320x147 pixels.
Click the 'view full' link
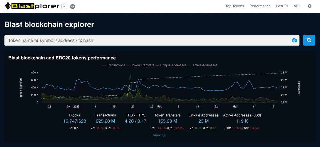click(x=160, y=135)
